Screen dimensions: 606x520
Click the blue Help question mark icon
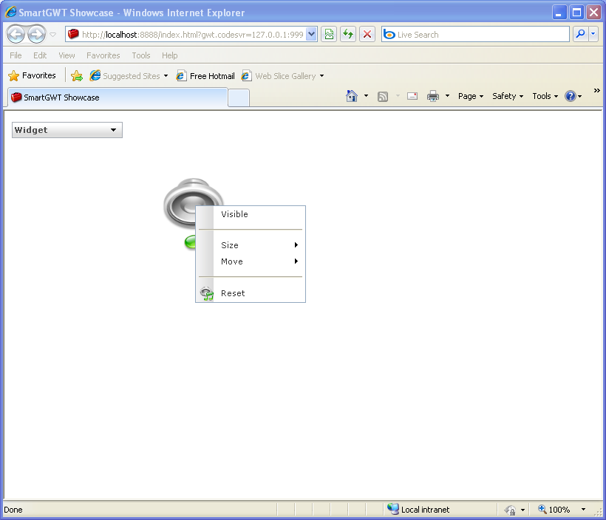(x=571, y=96)
